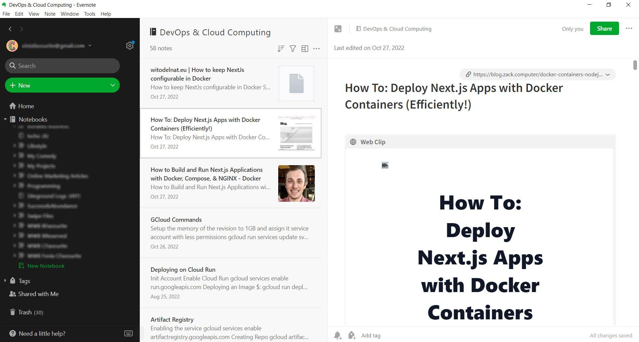
Task: Click the Last edited on Oct 27, 2022 text
Action: point(369,48)
